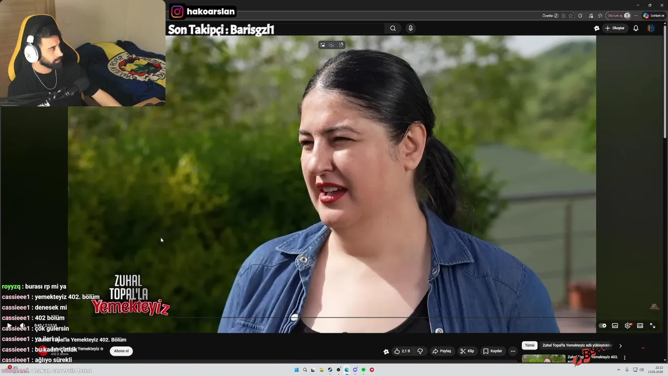Show hidden system tray icons chevron
The image size is (668, 376).
click(x=618, y=370)
